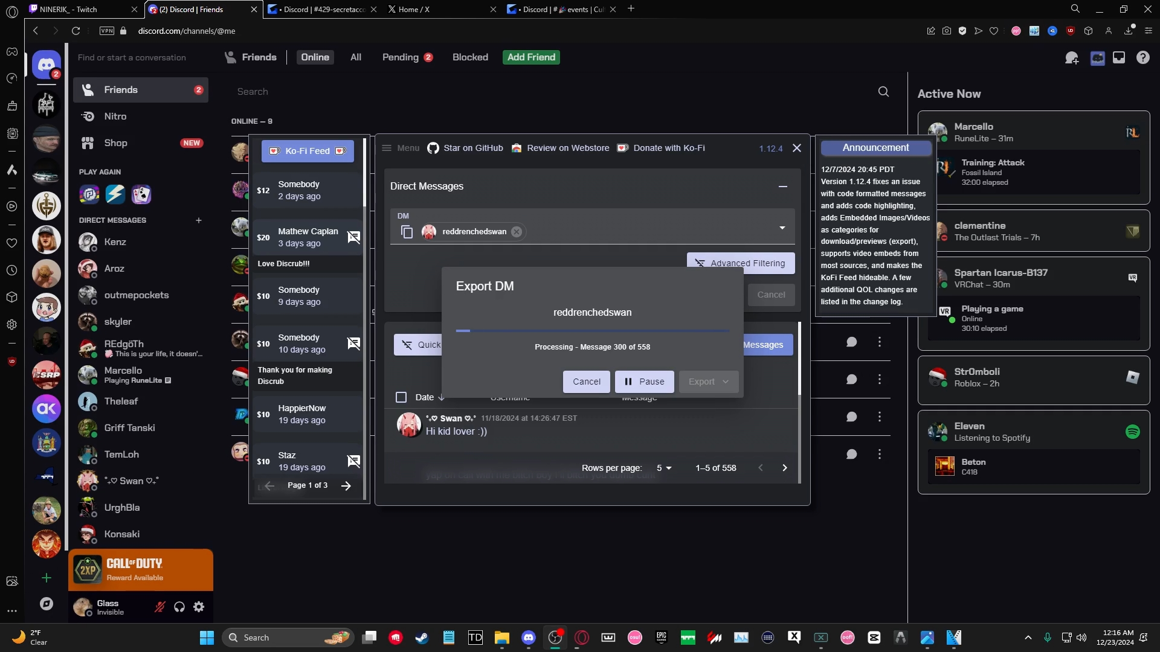Switch to Online friends tab
The width and height of the screenshot is (1160, 652).
(x=315, y=57)
